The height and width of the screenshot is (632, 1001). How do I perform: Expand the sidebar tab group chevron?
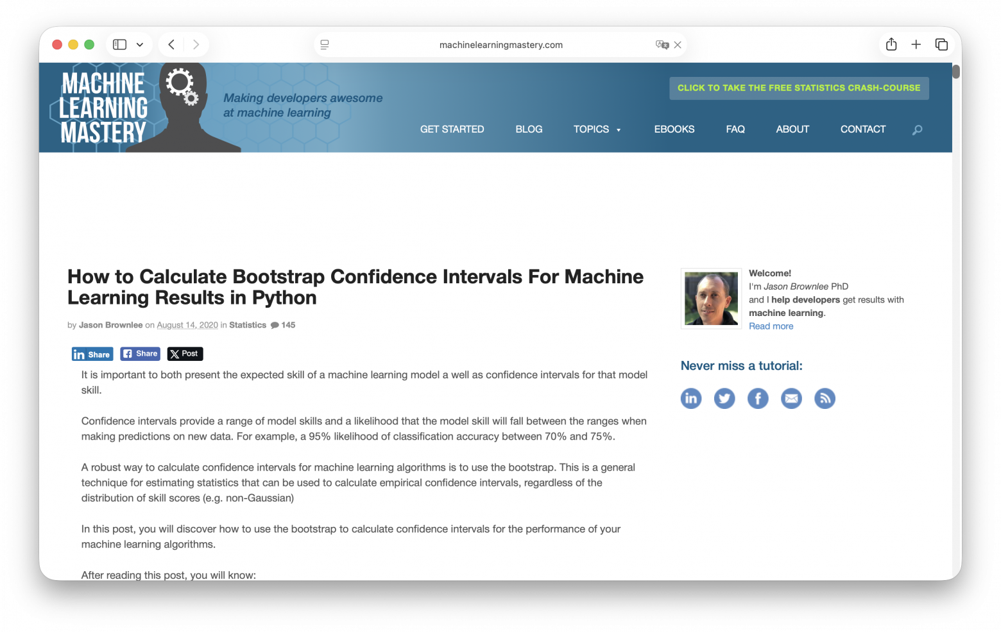tap(140, 45)
